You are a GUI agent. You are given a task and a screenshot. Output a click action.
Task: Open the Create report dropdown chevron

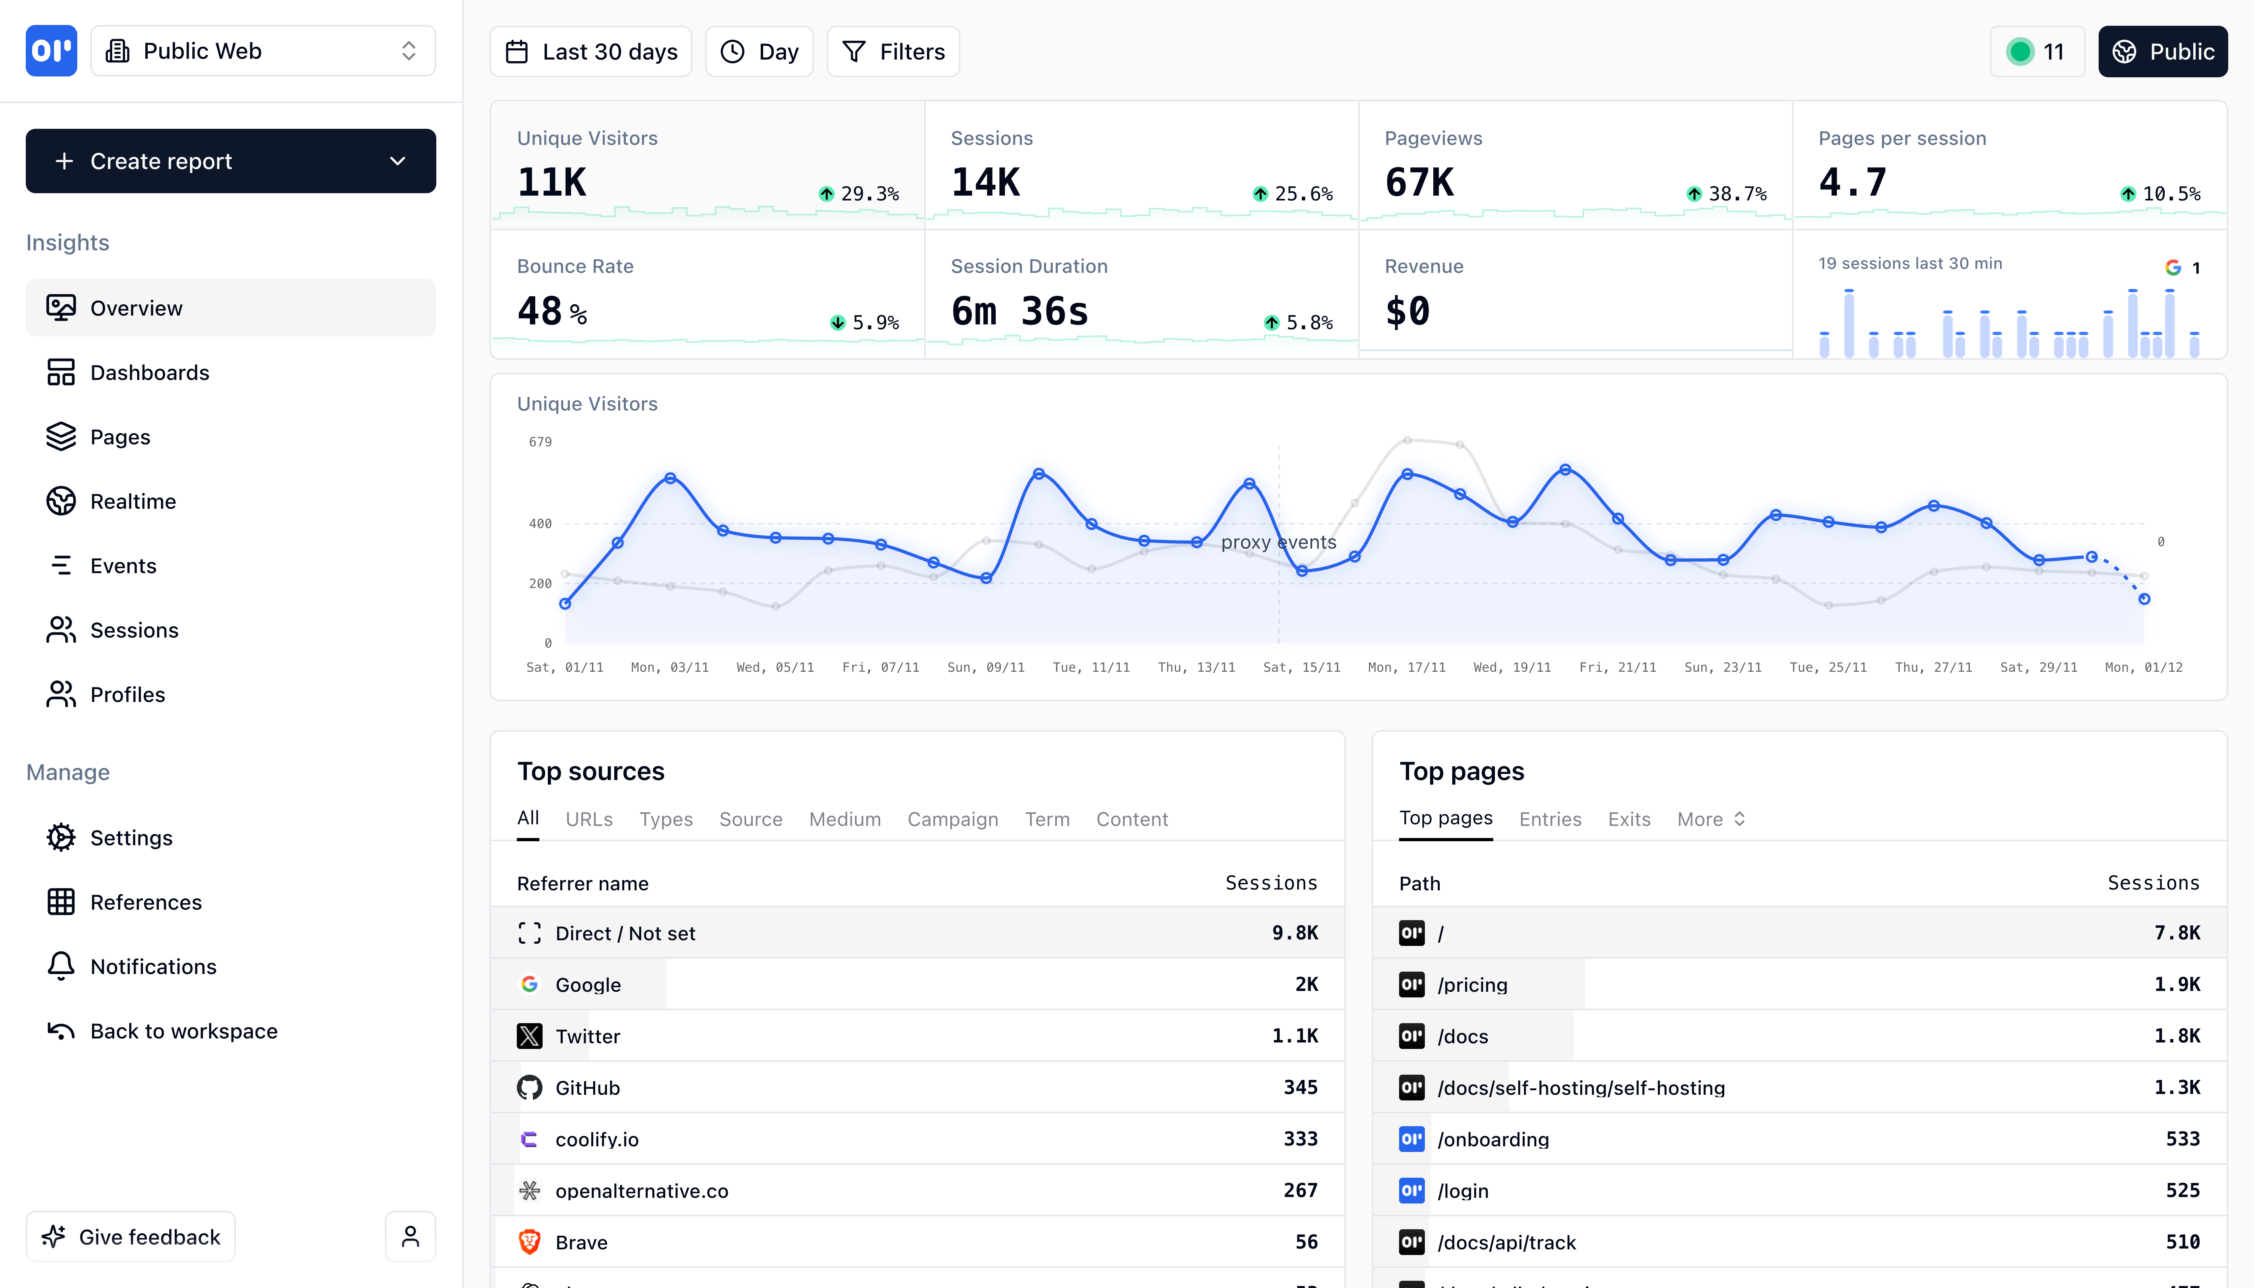click(x=396, y=161)
